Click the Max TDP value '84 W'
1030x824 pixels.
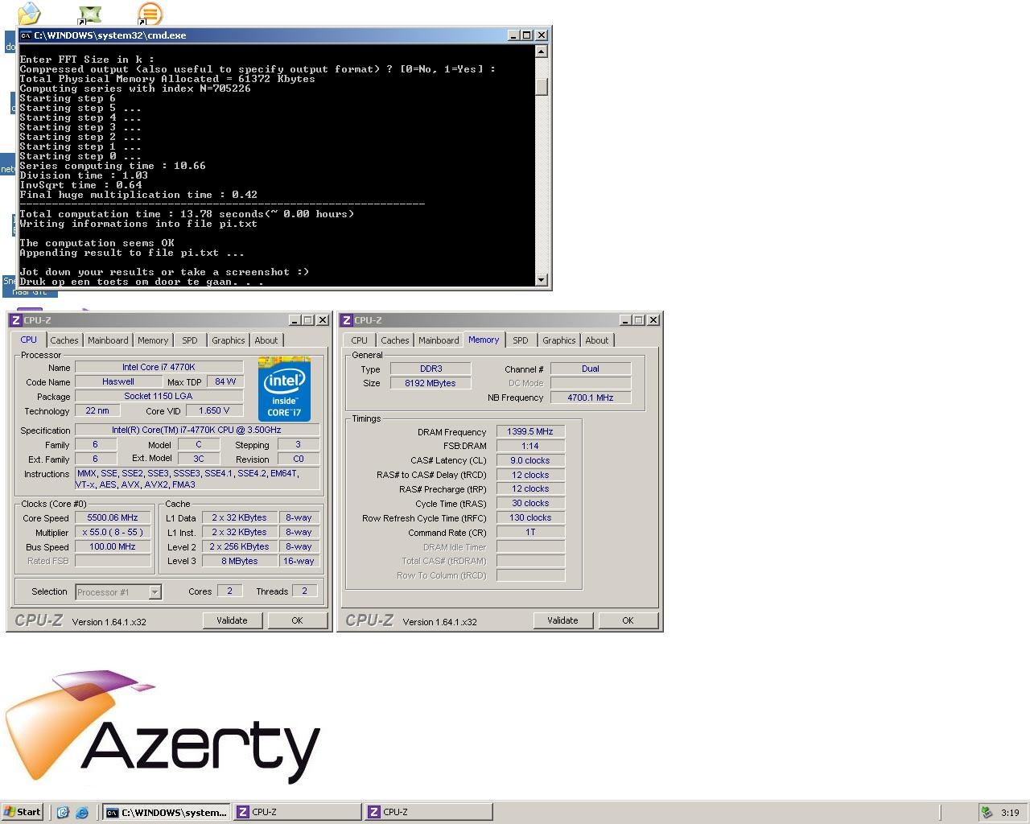click(x=225, y=381)
